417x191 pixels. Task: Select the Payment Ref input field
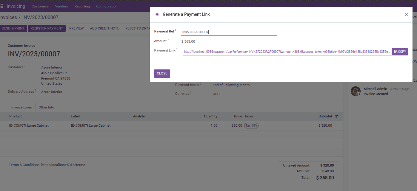(229, 32)
